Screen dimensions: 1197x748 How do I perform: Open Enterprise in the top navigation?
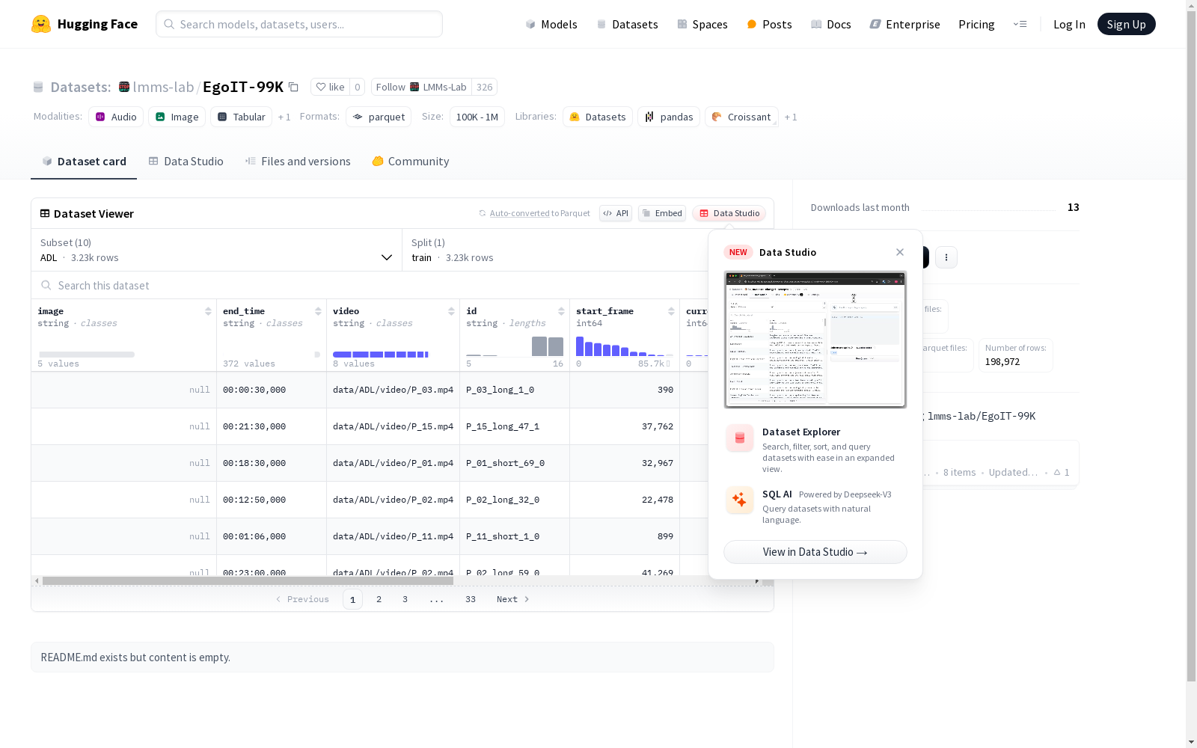coord(905,24)
